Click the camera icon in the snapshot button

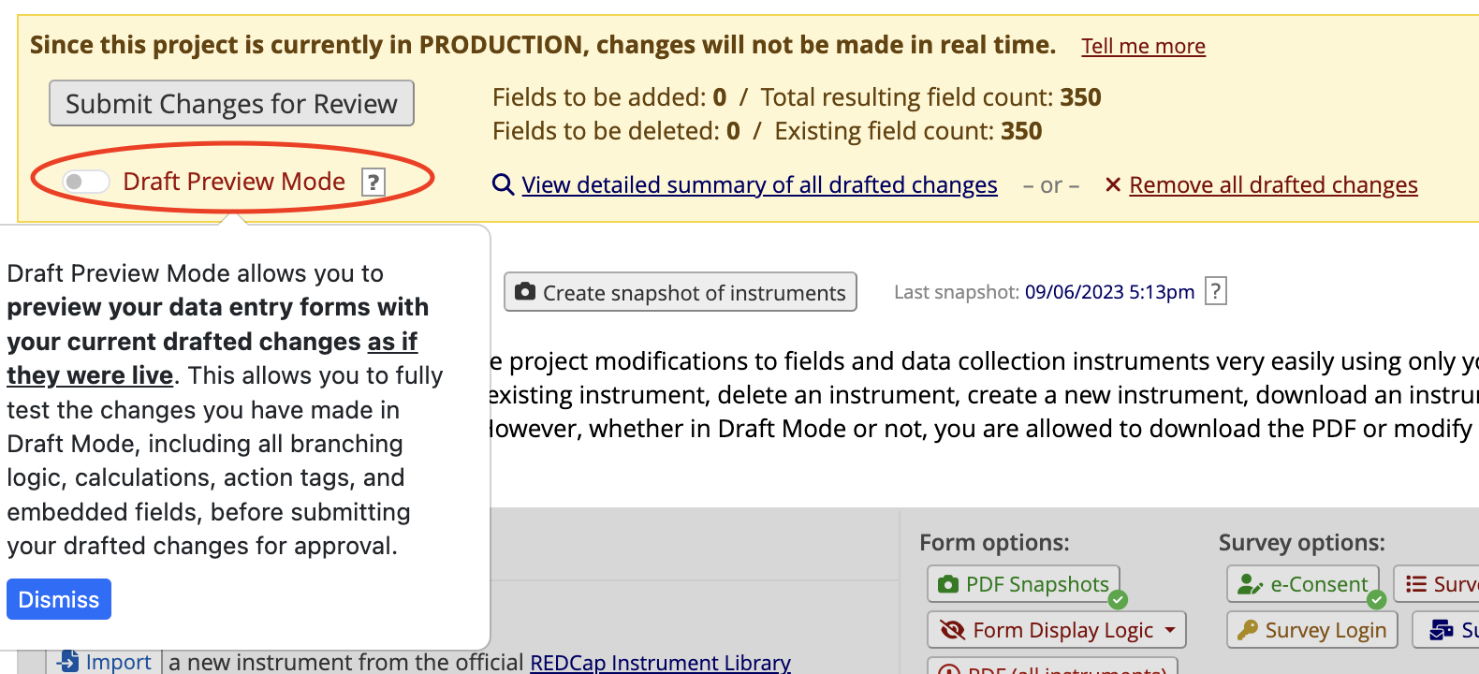pos(526,292)
